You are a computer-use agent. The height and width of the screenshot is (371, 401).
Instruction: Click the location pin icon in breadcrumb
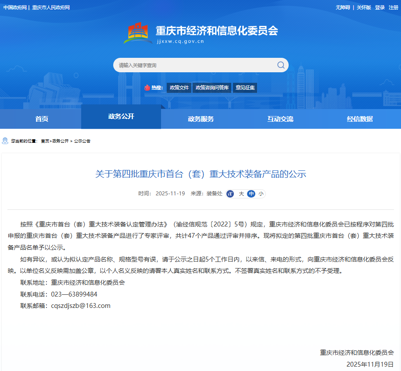tap(5, 141)
